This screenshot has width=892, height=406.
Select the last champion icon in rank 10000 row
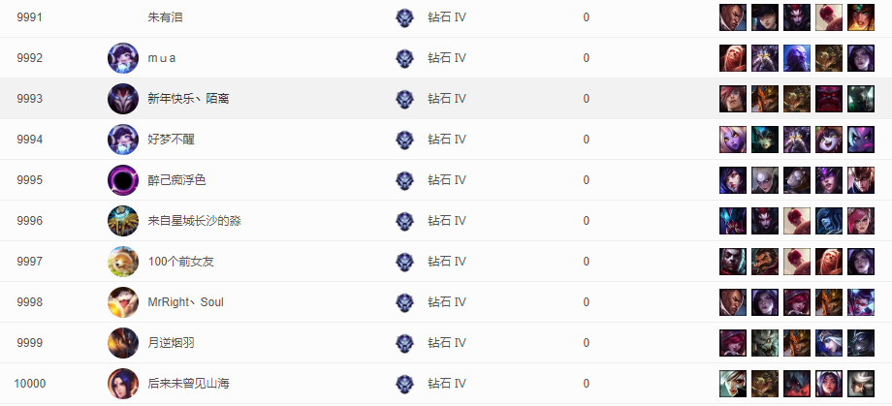tap(861, 384)
